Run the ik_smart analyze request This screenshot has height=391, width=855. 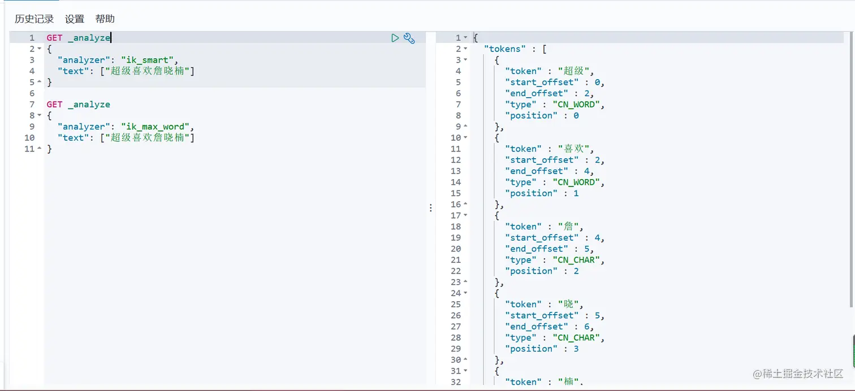(395, 38)
